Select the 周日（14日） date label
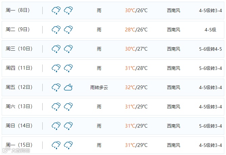The image size is (226, 155). [x=19, y=126]
